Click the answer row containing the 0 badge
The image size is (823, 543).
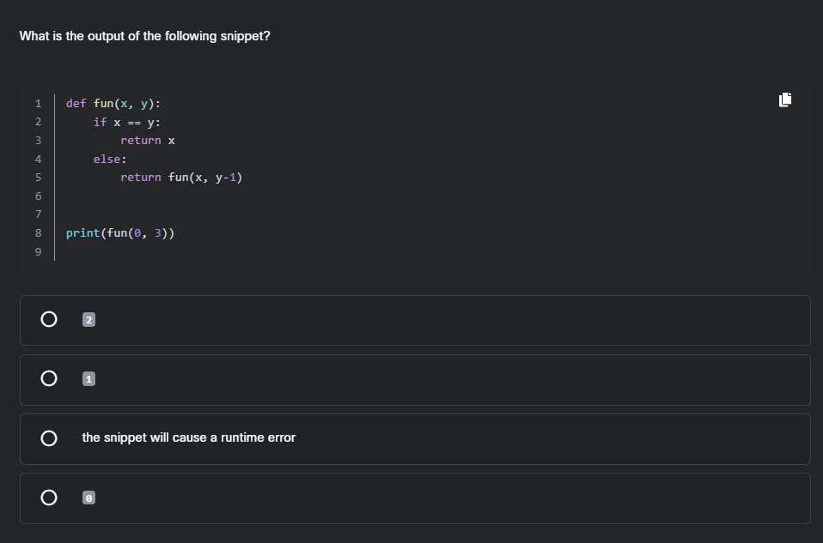(416, 498)
